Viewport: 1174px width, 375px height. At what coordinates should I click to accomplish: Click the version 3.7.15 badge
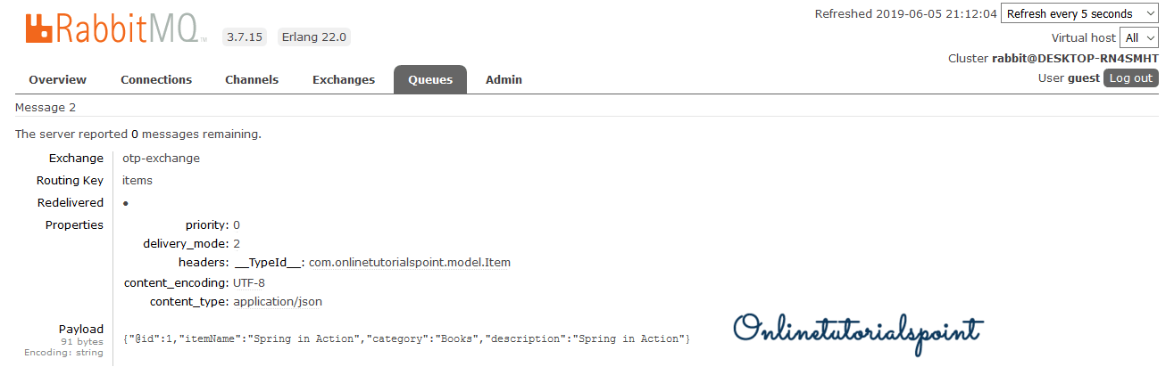tap(245, 37)
